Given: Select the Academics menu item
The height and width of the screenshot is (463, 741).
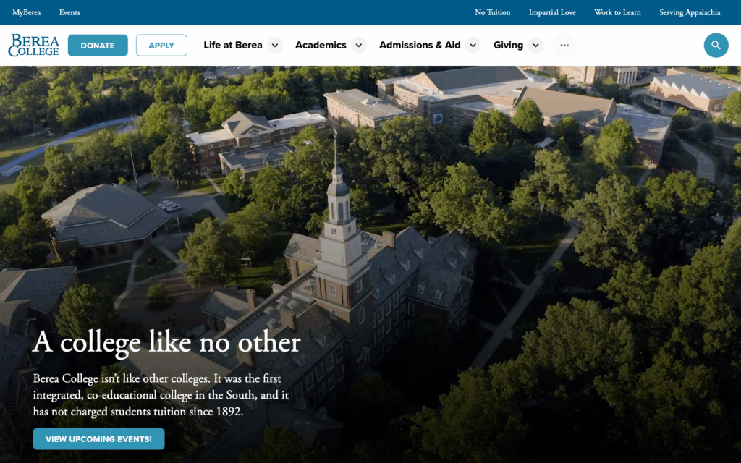Looking at the screenshot, I should click(x=321, y=46).
